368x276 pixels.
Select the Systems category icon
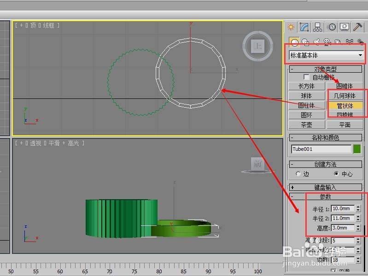360,42
